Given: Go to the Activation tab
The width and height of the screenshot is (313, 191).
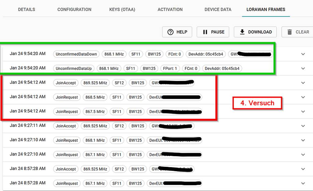Looking at the screenshot, I should [170, 9].
